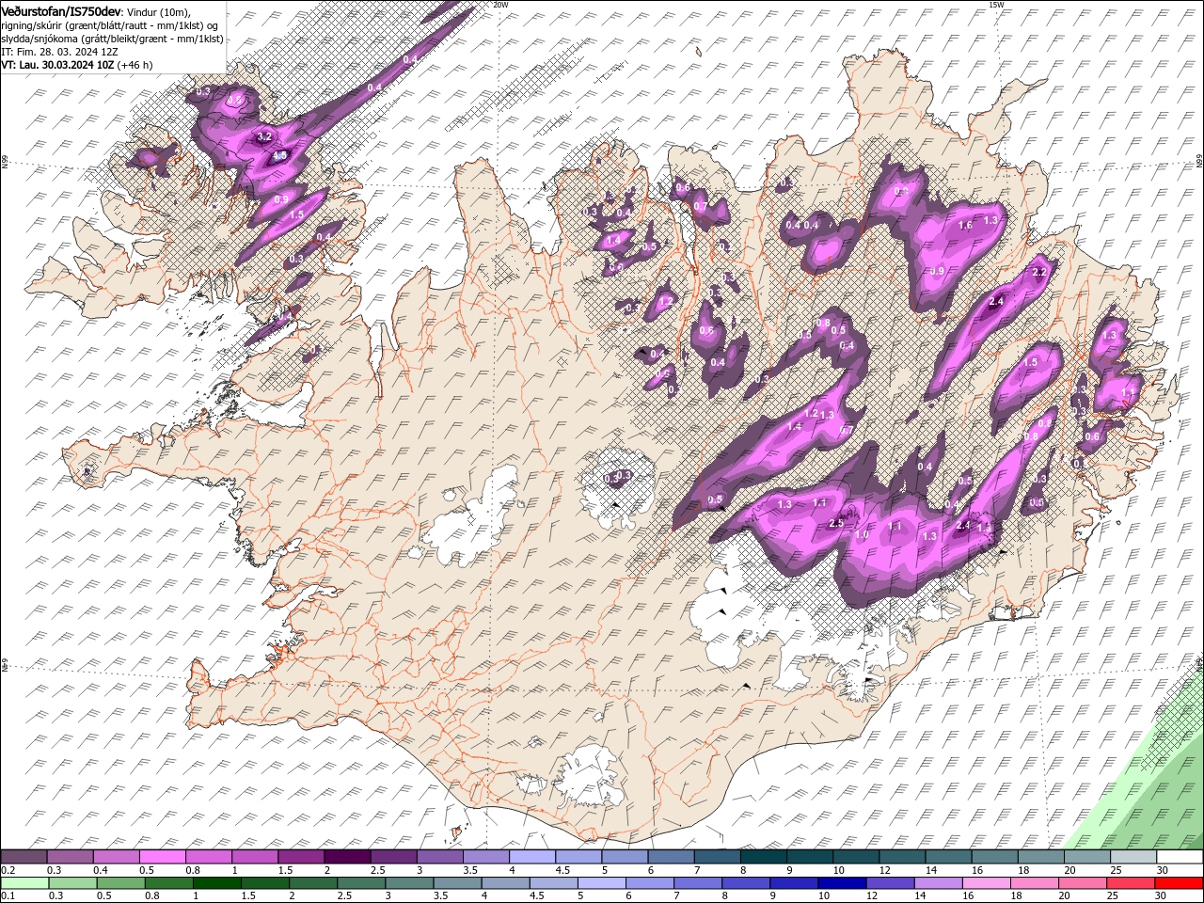Select the bright red lower legend swatch above 30
The width and height of the screenshot is (1204, 903).
click(1179, 883)
